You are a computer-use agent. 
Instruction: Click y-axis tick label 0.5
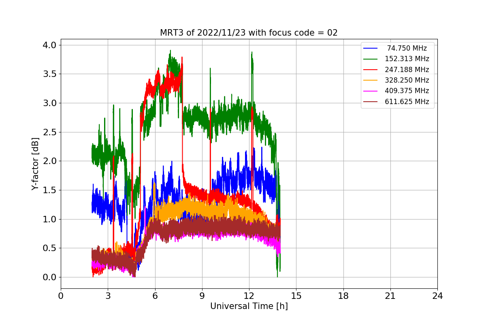(x=49, y=248)
